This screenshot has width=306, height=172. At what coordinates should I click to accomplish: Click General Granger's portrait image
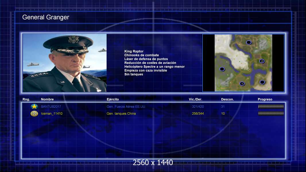click(x=65, y=63)
